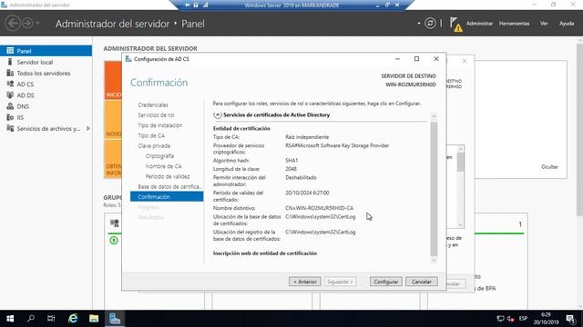Go to Clave privada step

(x=154, y=145)
